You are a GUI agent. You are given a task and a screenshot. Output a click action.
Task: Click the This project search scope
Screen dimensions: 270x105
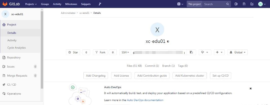[194, 4]
